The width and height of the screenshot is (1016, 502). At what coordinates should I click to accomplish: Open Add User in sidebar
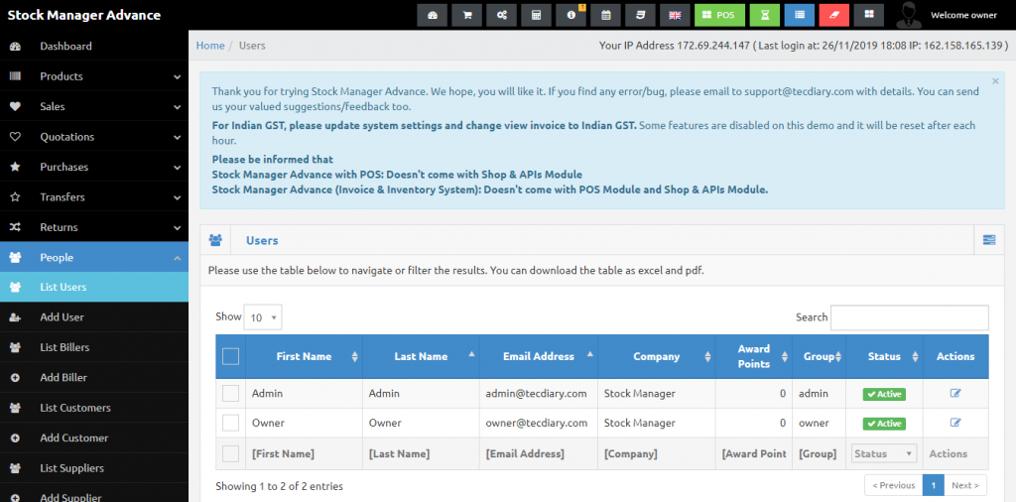click(x=94, y=317)
